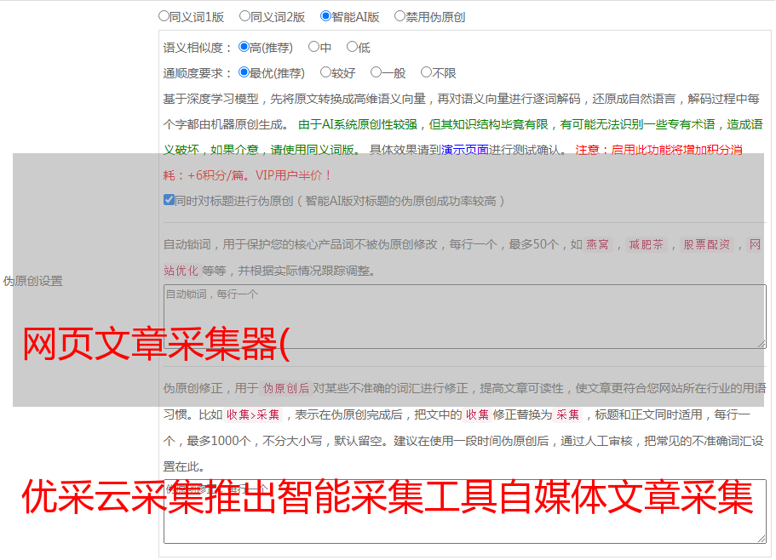Click the 减肥茶 example keyword
The width and height of the screenshot is (776, 560).
click(x=646, y=244)
